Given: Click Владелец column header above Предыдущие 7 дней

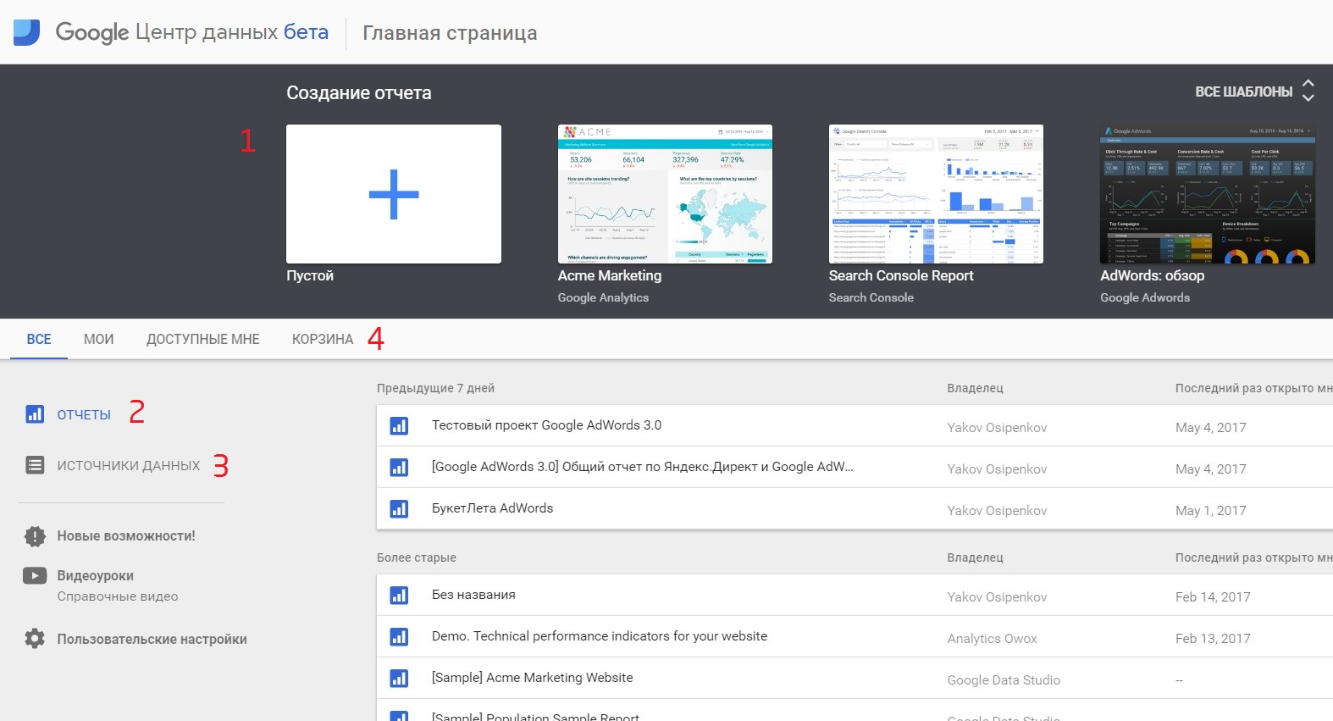Looking at the screenshot, I should point(975,388).
